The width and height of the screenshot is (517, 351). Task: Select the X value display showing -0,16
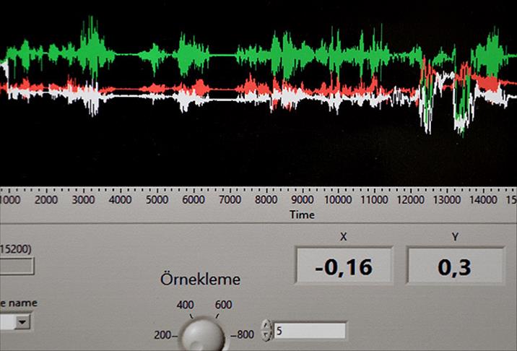[343, 267]
